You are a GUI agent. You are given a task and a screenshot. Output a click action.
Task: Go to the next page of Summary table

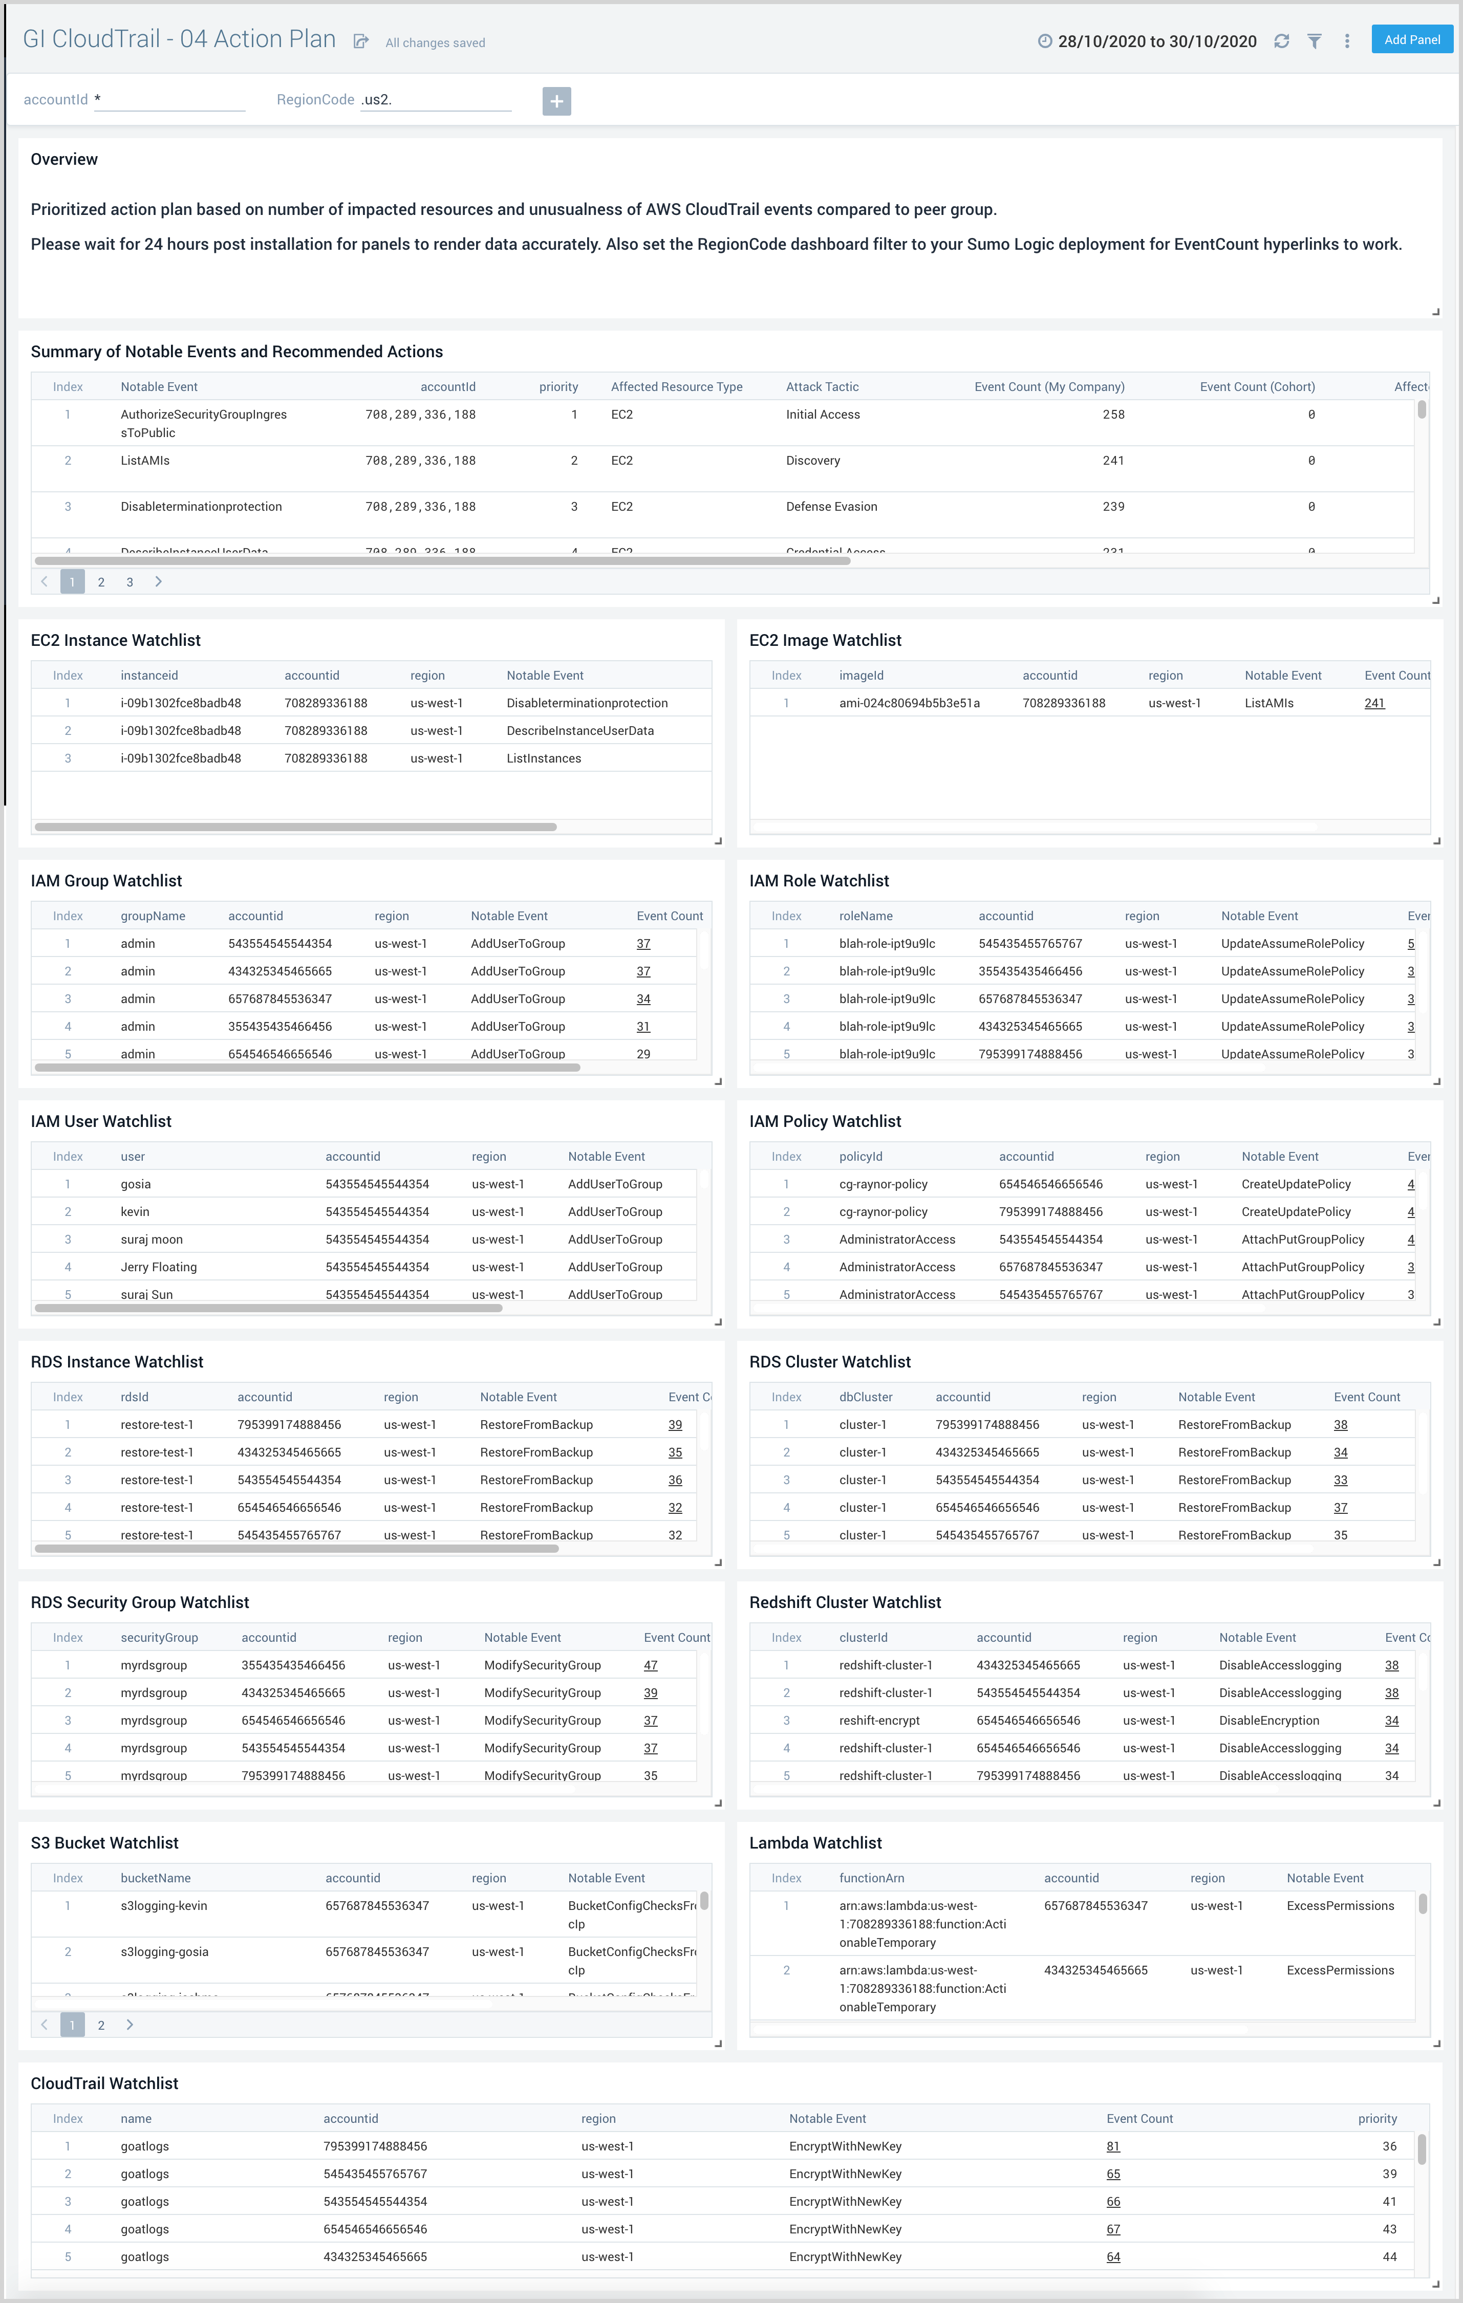click(159, 581)
